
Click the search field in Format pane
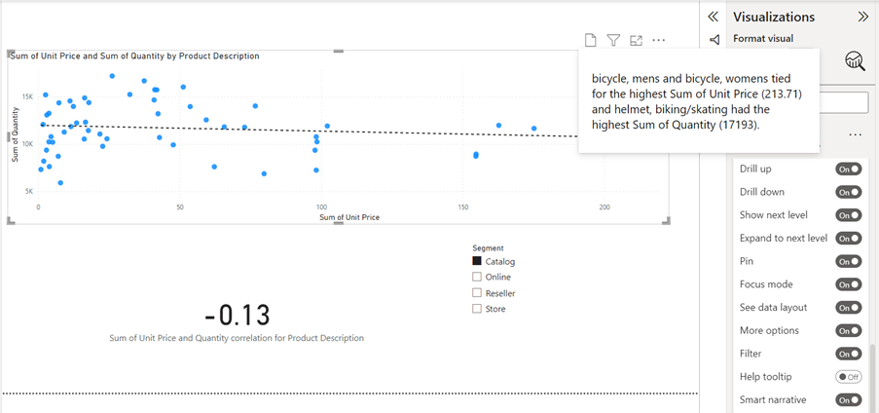(x=844, y=102)
